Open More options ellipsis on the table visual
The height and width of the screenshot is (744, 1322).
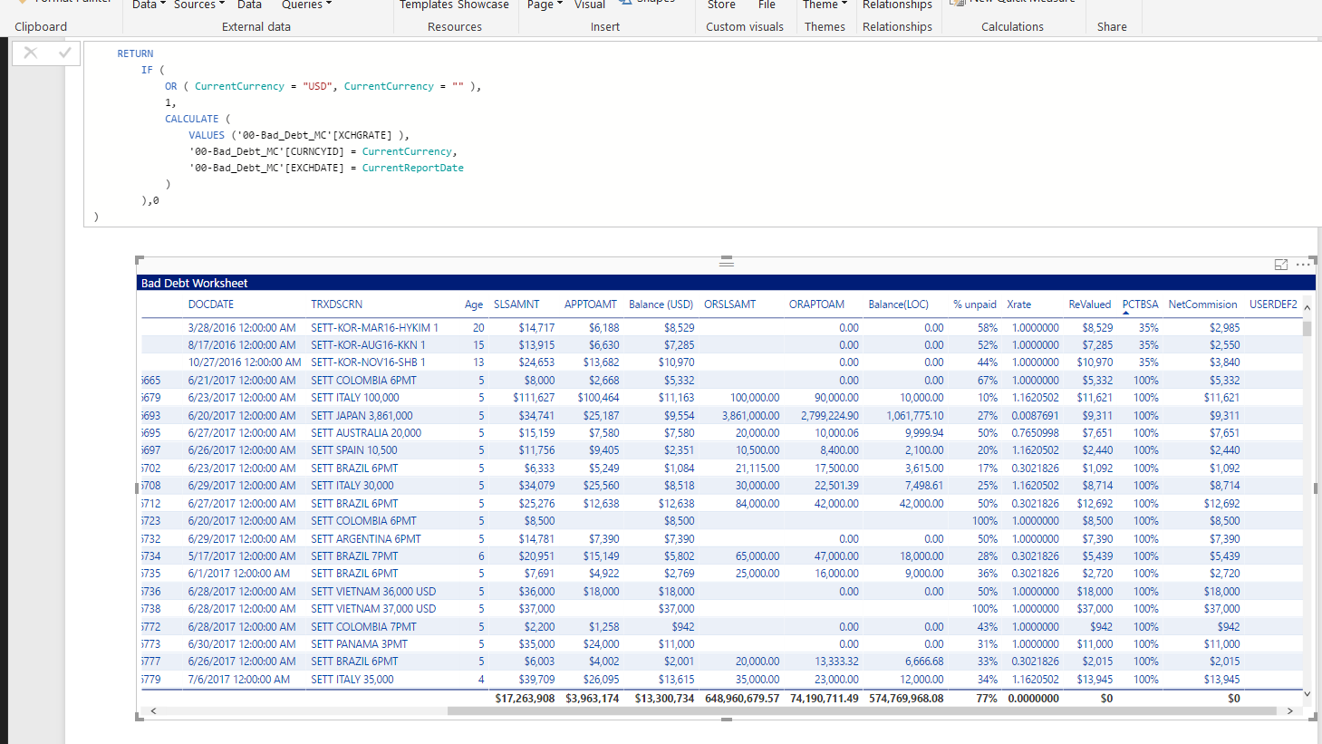tap(1303, 265)
